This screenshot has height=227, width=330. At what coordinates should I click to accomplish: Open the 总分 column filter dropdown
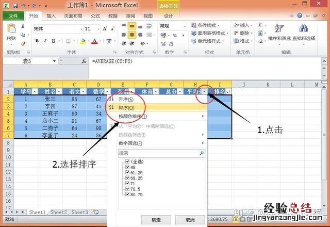[180, 91]
